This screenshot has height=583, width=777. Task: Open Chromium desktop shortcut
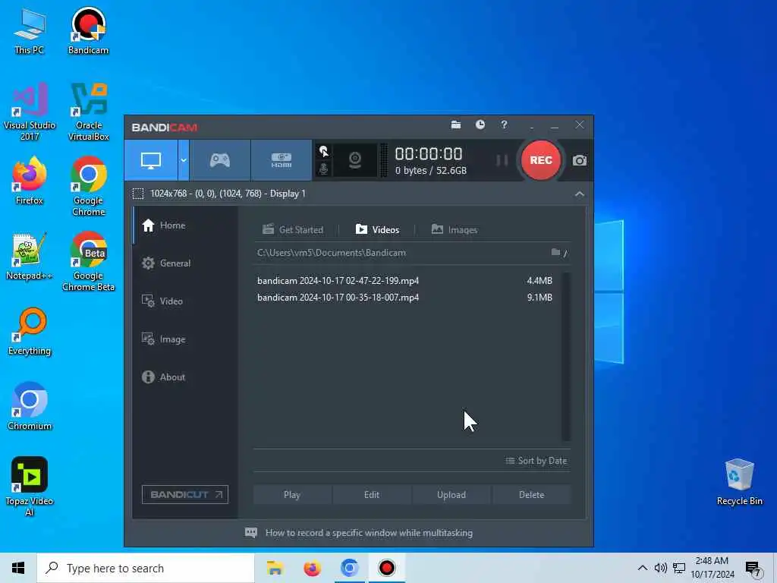[x=30, y=407]
